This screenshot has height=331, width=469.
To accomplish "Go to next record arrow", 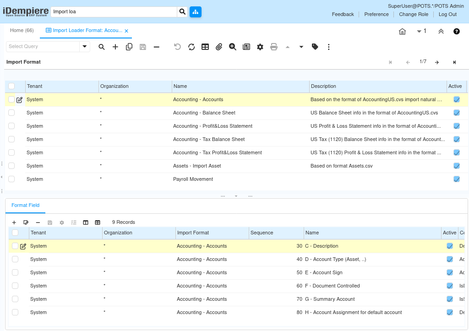I will 437,62.
